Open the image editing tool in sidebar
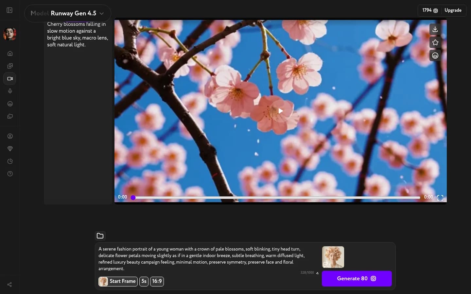This screenshot has width=471, height=294. [10, 66]
